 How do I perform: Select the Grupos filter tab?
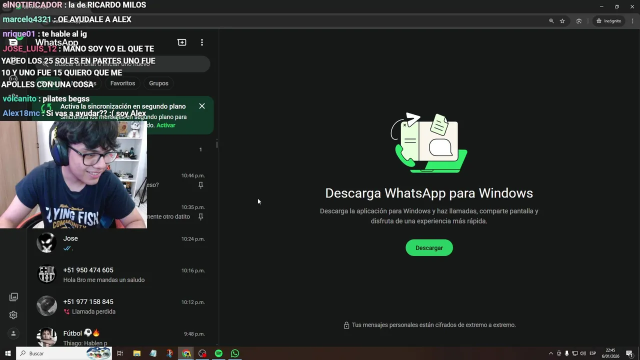tap(158, 83)
